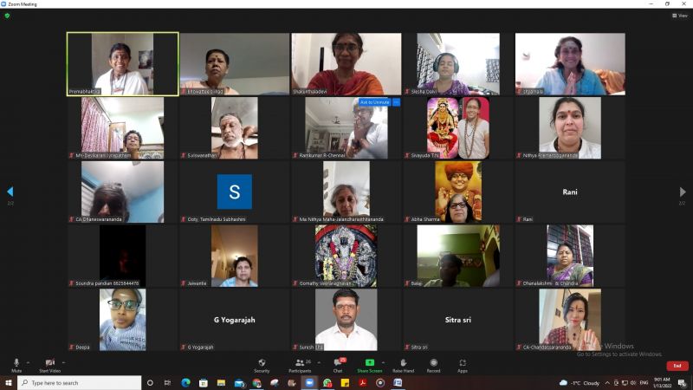Image resolution: width=693 pixels, height=390 pixels.
Task: Open the Participants panel
Action: coord(301,363)
